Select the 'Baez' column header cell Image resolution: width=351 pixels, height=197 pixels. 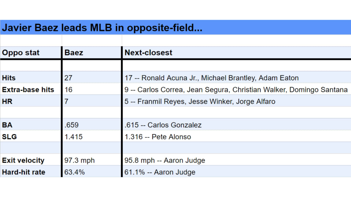tap(92, 53)
